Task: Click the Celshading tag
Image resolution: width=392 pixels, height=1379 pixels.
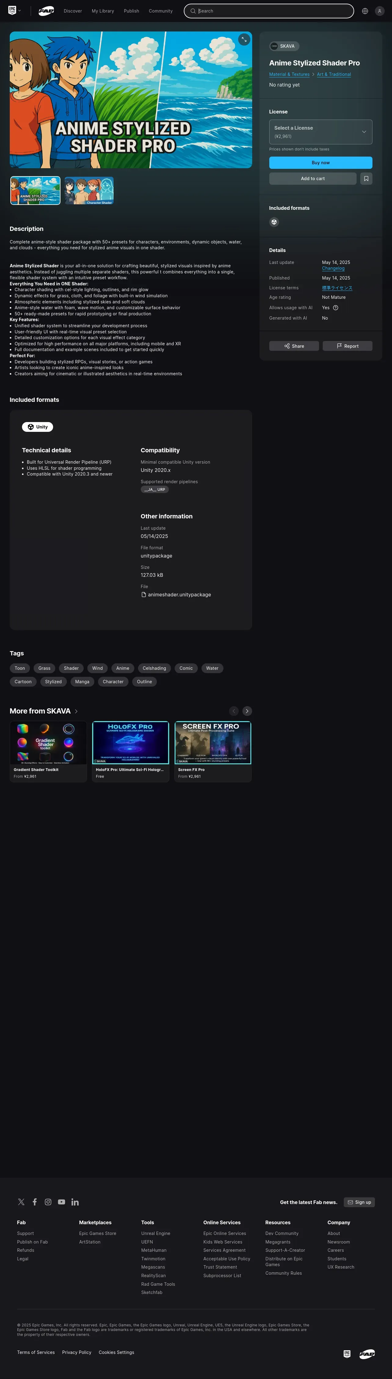Action: coord(154,668)
